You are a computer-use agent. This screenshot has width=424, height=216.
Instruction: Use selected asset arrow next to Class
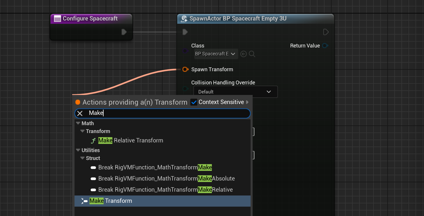(x=243, y=54)
